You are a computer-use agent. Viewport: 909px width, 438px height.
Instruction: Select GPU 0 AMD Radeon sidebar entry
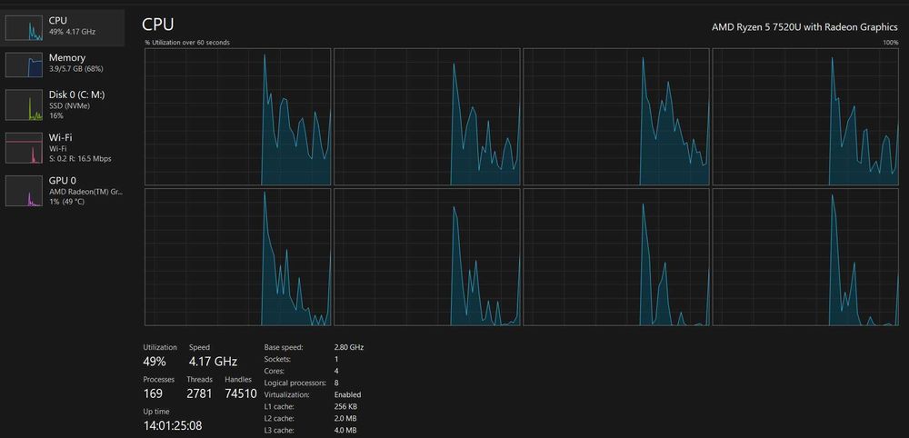click(63, 191)
